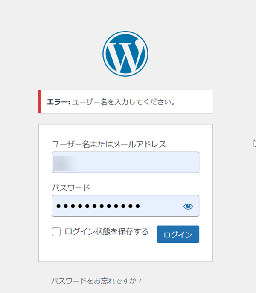Open the パスワードをお忘れですか？ link
This screenshot has height=293, width=256.
point(96,281)
